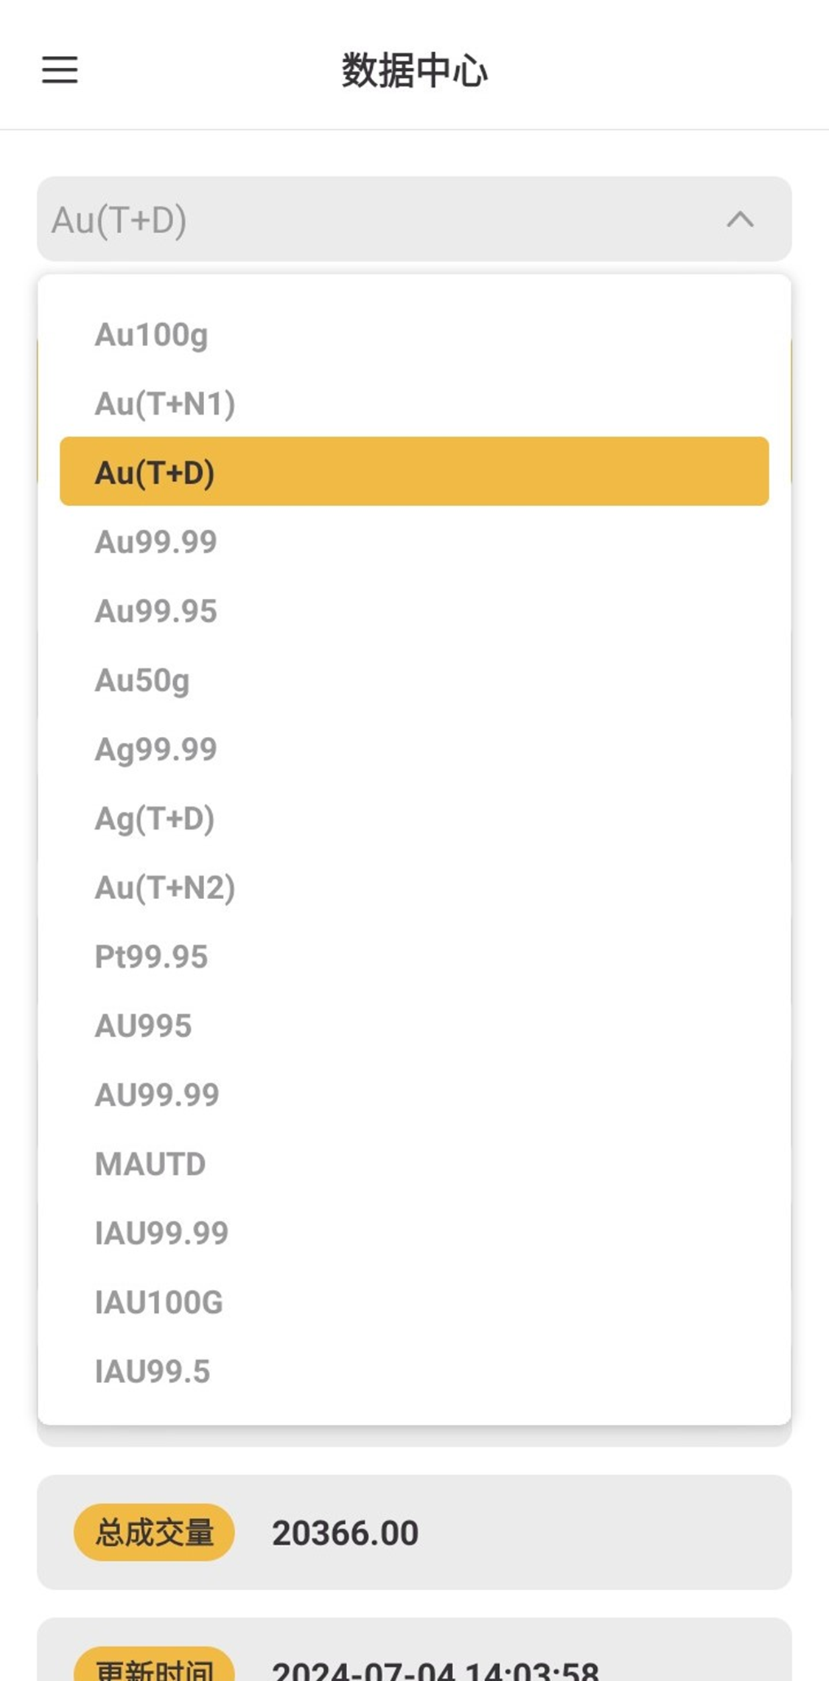Open the hamburger menu
The image size is (829, 1681).
coord(60,70)
